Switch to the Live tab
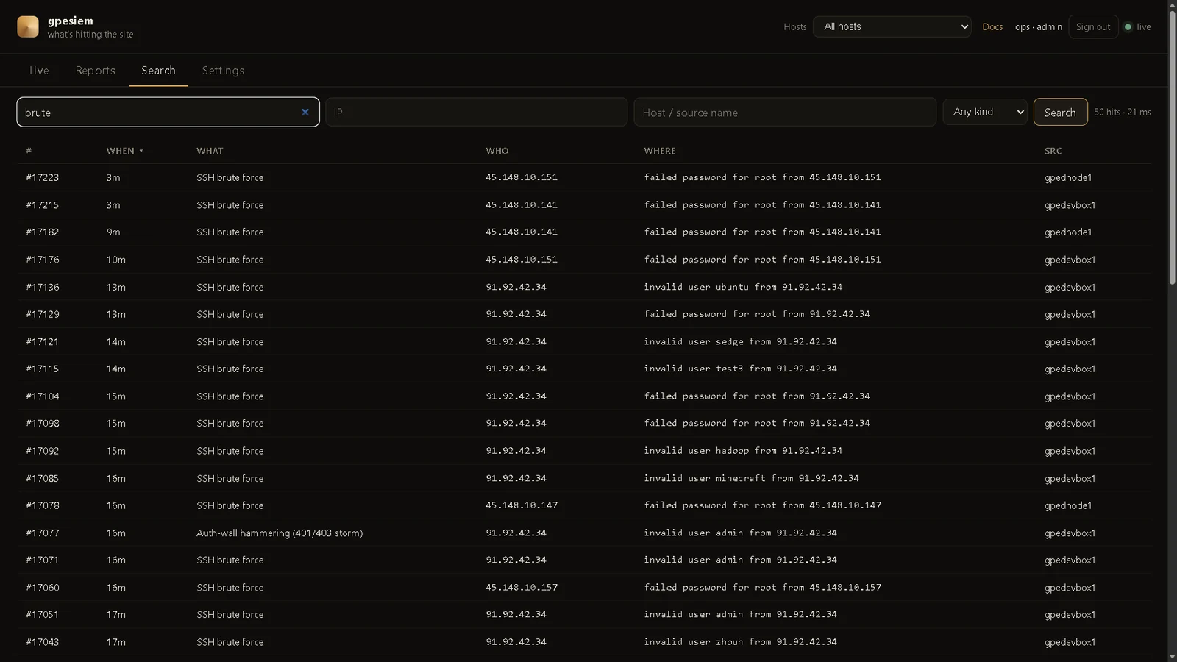1177x662 pixels. click(39, 71)
